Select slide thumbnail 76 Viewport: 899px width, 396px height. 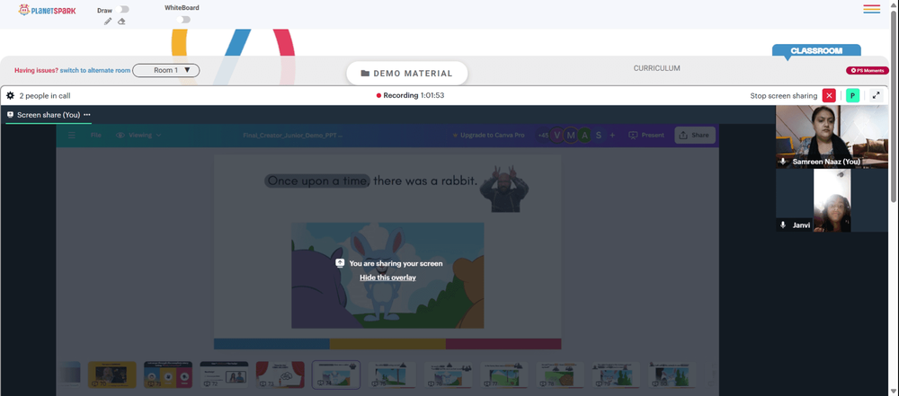tap(449, 374)
